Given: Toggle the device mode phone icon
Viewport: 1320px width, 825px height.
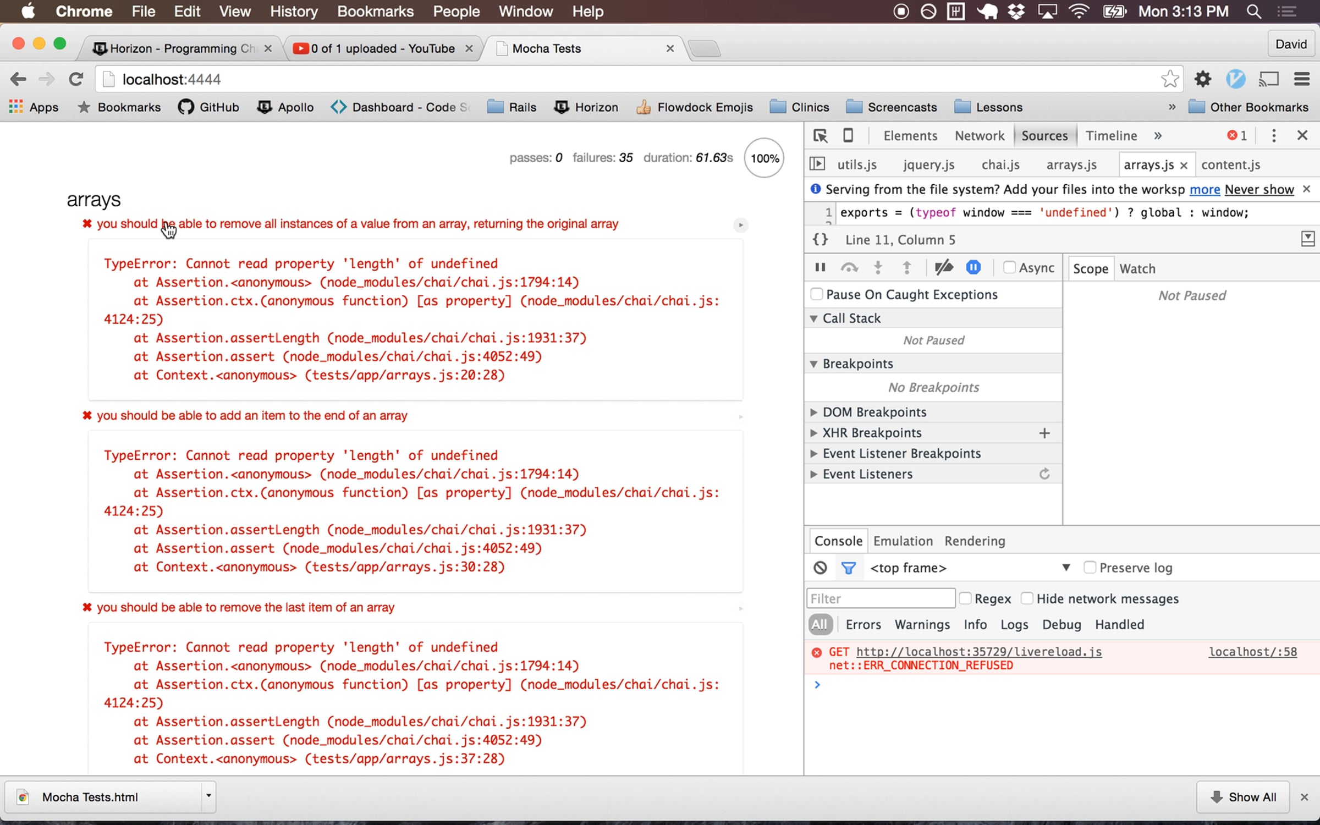Looking at the screenshot, I should tap(848, 135).
